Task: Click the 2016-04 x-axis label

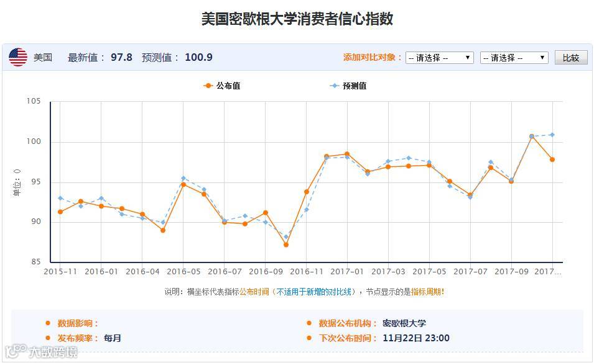Action: click(x=142, y=272)
